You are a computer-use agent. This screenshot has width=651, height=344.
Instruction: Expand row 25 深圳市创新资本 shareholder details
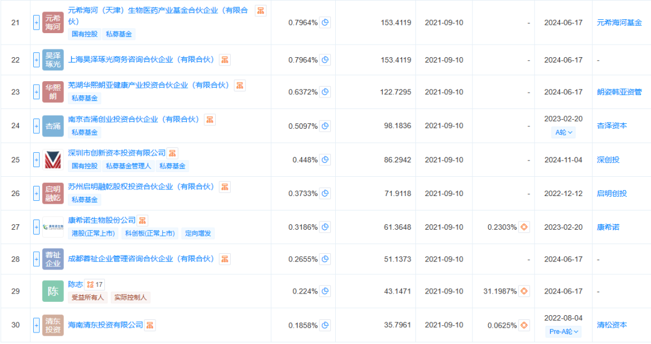pos(36,159)
